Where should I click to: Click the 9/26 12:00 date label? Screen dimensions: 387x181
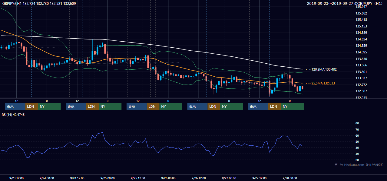199,178
